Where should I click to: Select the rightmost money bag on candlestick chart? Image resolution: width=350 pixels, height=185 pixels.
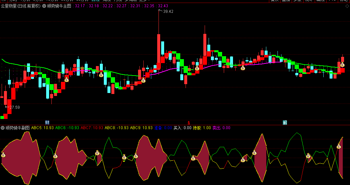tap(342, 65)
